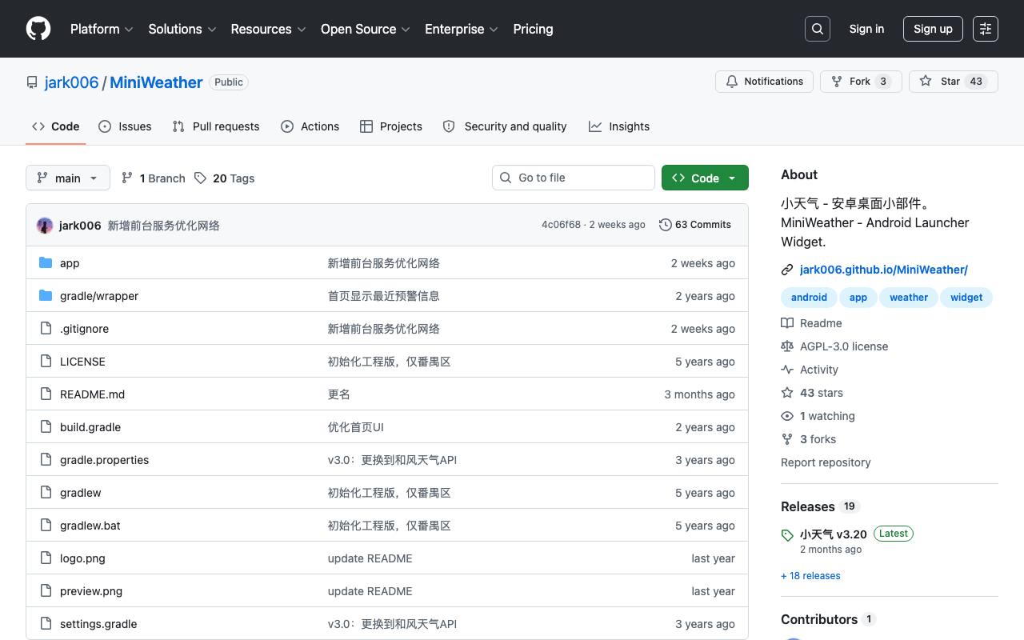The width and height of the screenshot is (1024, 640).
Task: Expand the Open Source menu
Action: [x=366, y=29]
